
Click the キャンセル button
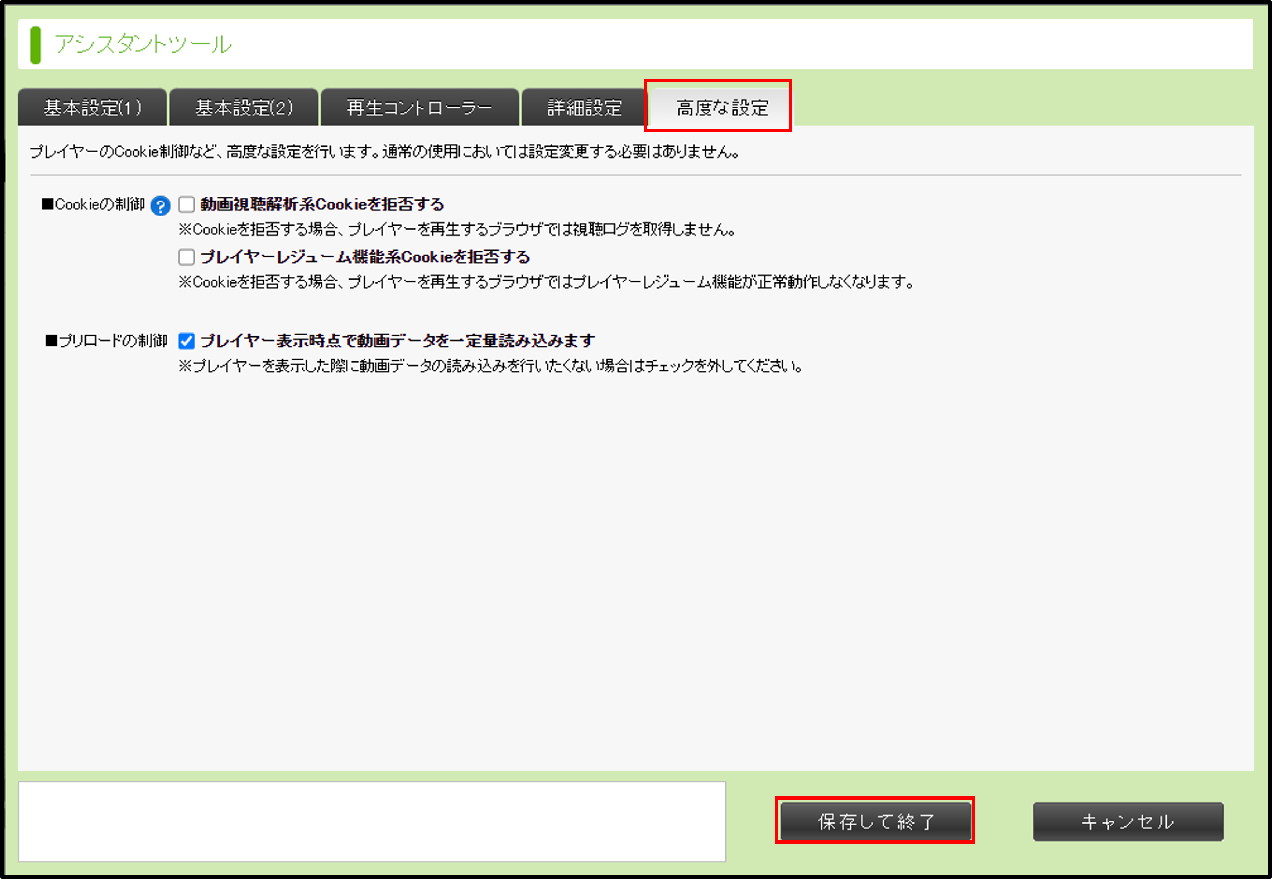click(x=1127, y=821)
